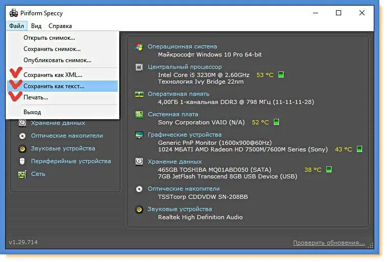Click green disk temperature indicator near 38 °C

pyautogui.click(x=329, y=169)
